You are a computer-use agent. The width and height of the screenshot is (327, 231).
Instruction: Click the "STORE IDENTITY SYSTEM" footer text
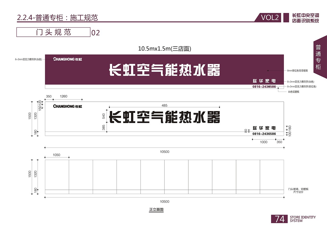coord(303,219)
